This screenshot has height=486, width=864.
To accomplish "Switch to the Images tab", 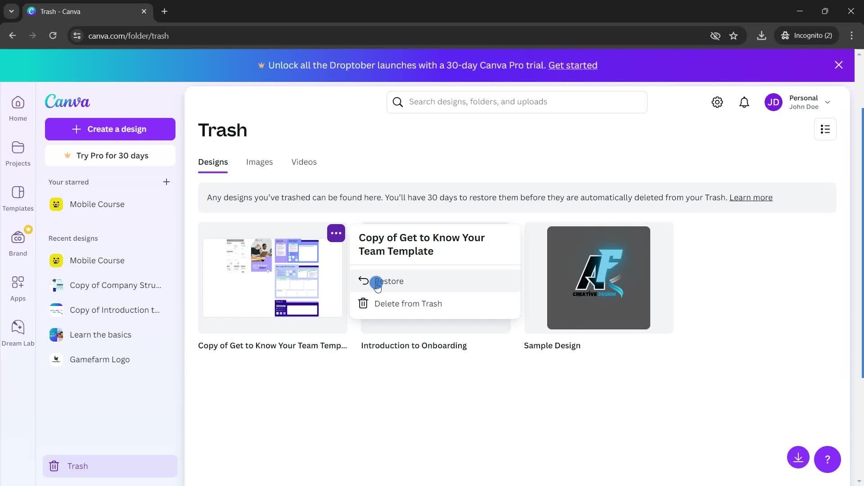I will (259, 162).
